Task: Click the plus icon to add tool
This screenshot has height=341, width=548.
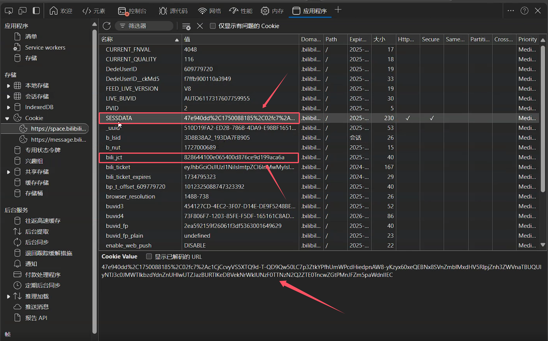Action: coord(338,10)
